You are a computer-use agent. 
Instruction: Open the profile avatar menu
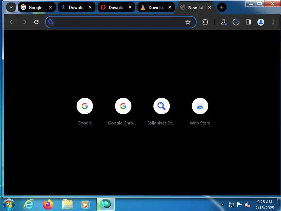click(x=261, y=22)
